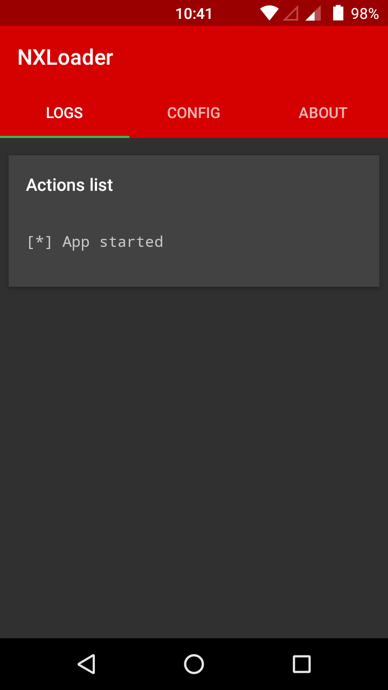Open the ABOUT tab
388x690 pixels.
tap(323, 113)
